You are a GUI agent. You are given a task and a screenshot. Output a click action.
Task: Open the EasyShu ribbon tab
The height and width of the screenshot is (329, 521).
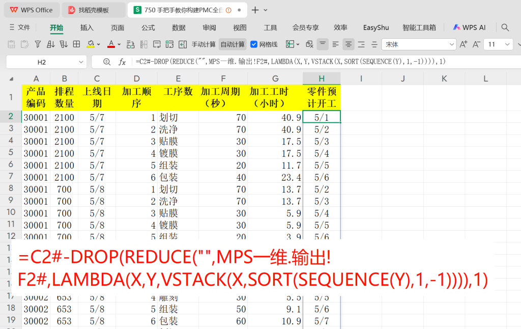tap(376, 28)
